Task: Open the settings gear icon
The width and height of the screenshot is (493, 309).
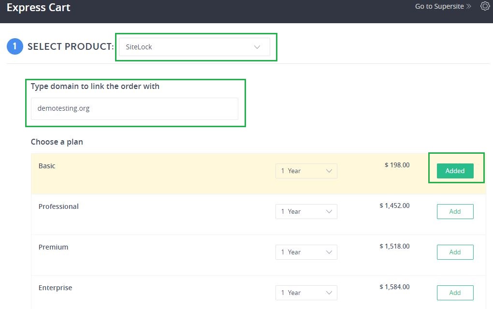Action: [485, 6]
